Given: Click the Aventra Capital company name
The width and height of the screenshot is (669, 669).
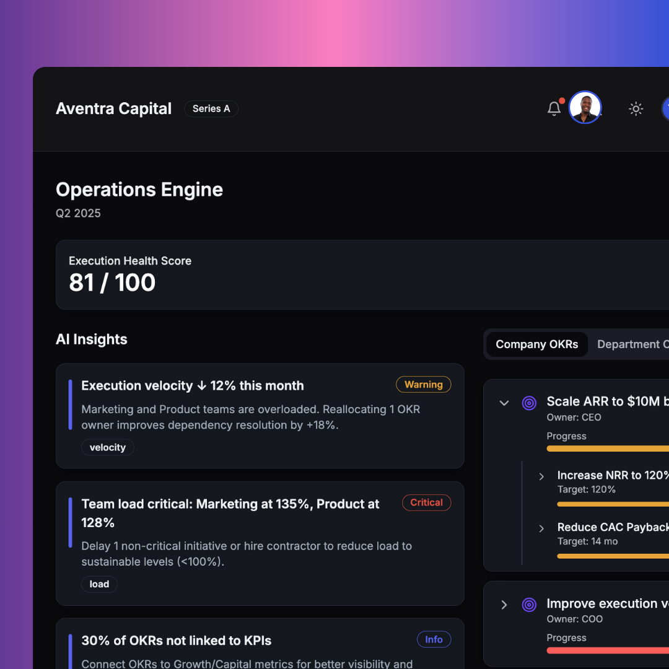Looking at the screenshot, I should (x=113, y=109).
